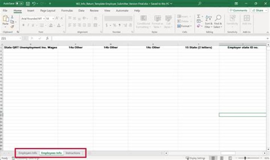Toggle underline formatting
The width and height of the screenshot is (270, 160).
[33, 25]
